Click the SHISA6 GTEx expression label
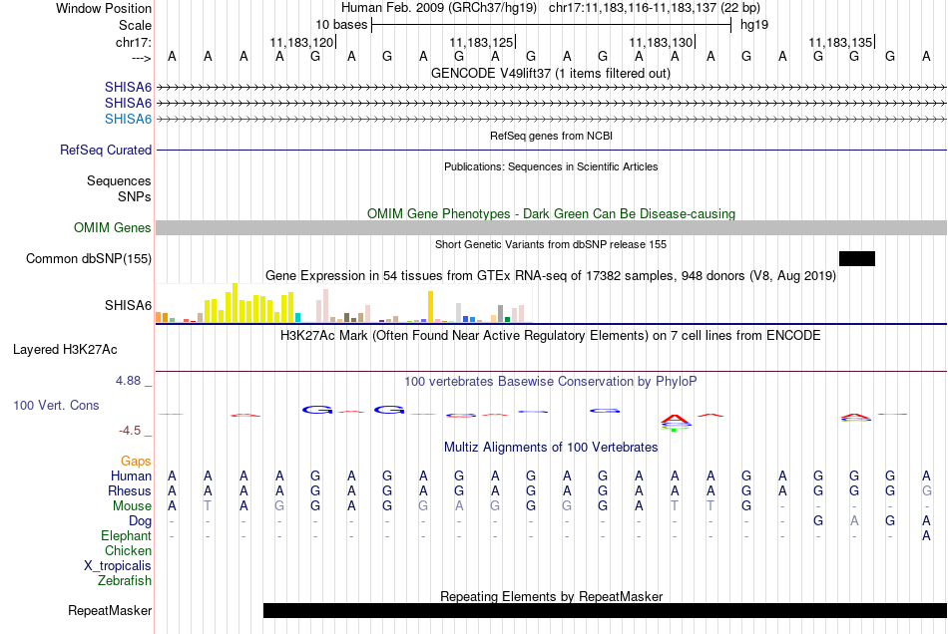Viewport: 948px width, 634px height. 128,305
